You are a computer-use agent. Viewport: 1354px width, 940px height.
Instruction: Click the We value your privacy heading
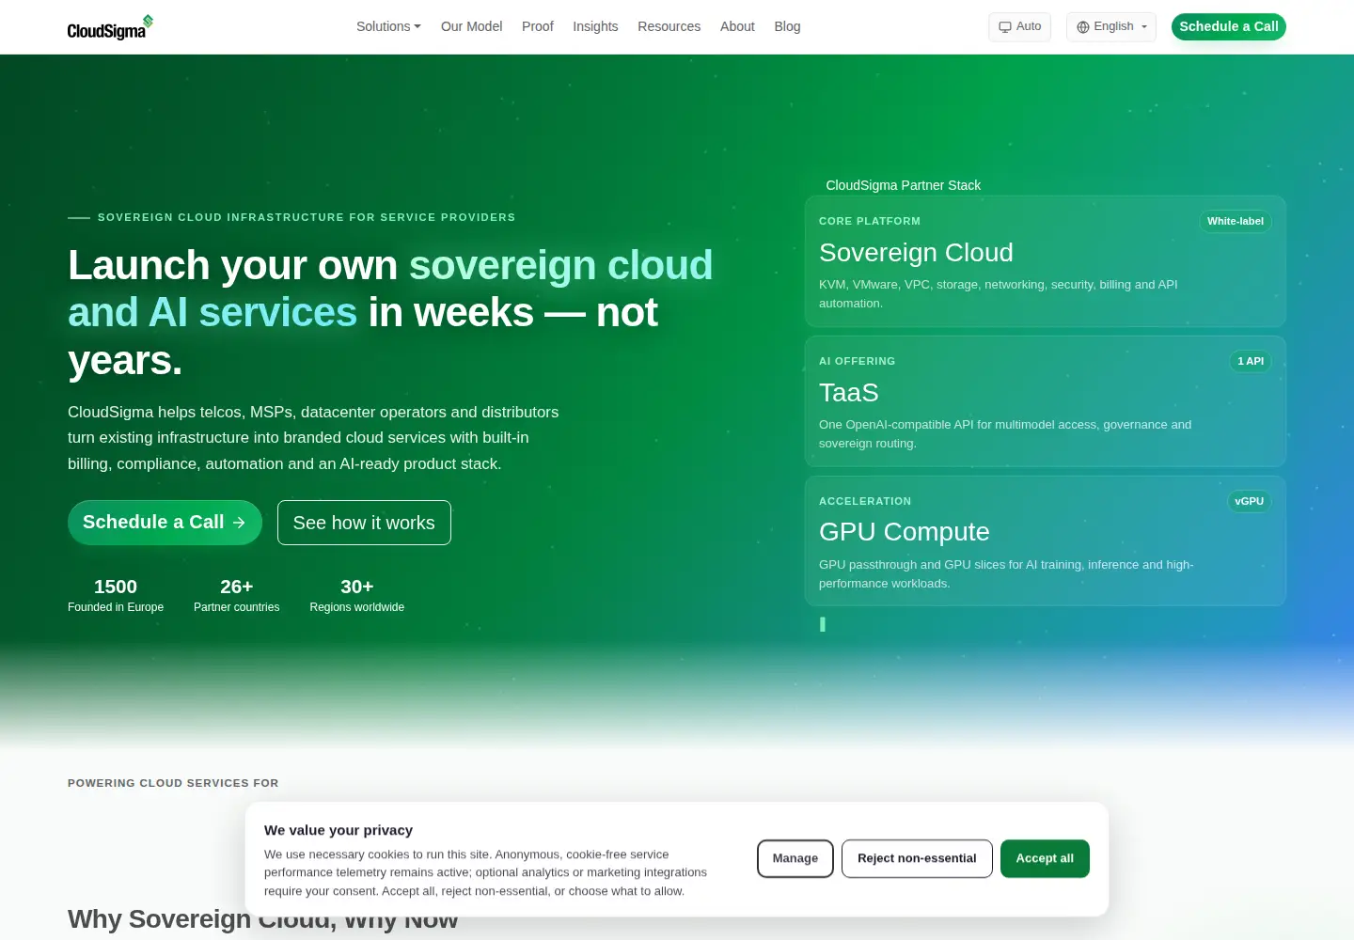(x=338, y=830)
